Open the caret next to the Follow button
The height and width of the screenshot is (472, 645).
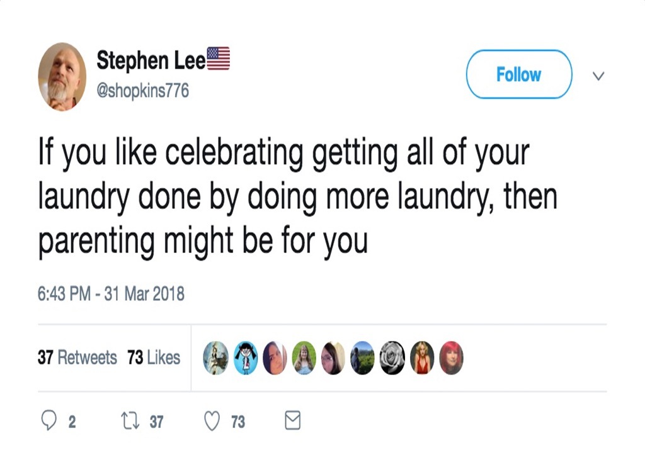coord(598,76)
